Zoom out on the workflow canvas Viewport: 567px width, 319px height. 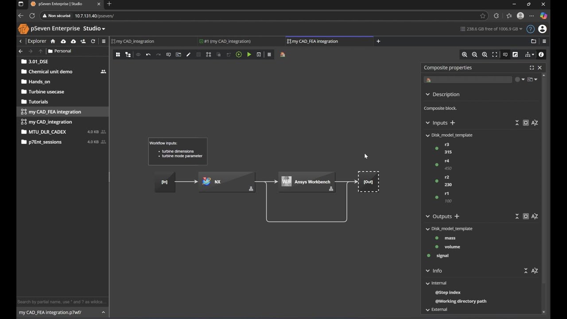pos(474,54)
